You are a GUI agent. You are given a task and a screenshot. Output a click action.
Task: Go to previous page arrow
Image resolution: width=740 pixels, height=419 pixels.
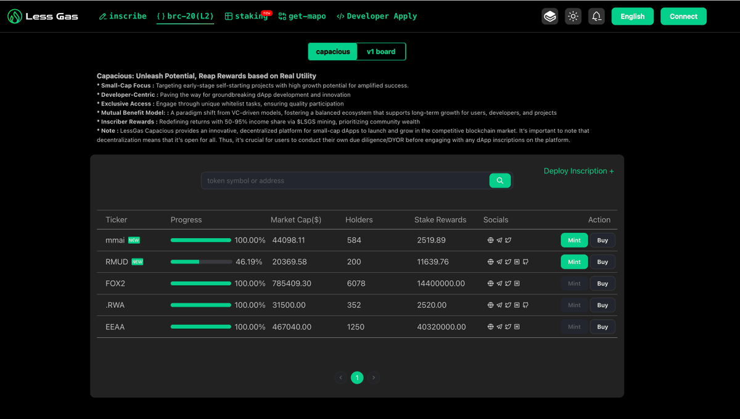point(340,378)
